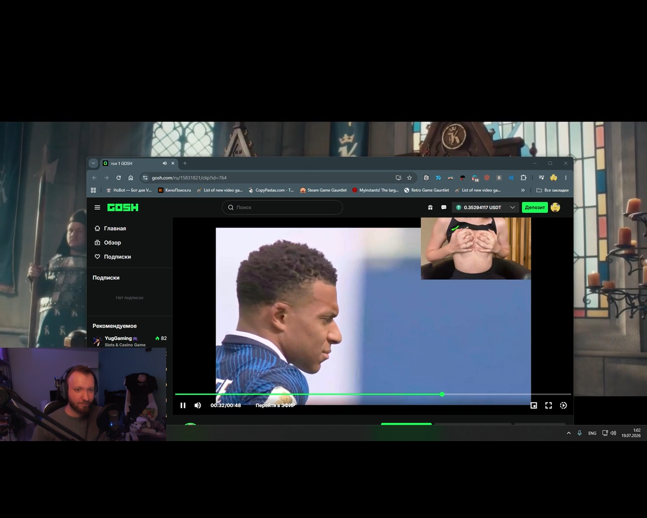Open the user avatar in GOSH header

pos(556,207)
